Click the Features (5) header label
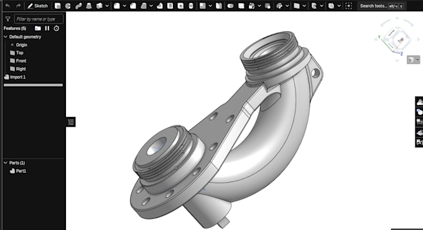The image size is (423, 230). pos(15,29)
